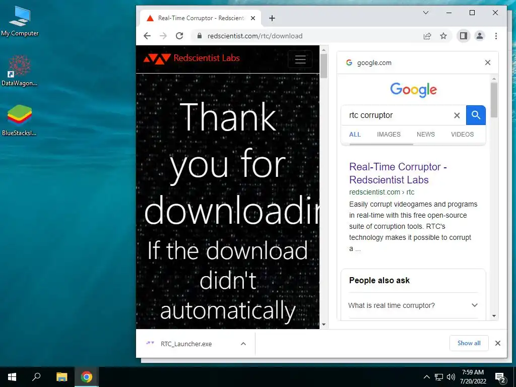516x387 pixels.
Task: Open the Redscientist hamburger menu
Action: pyautogui.click(x=300, y=59)
